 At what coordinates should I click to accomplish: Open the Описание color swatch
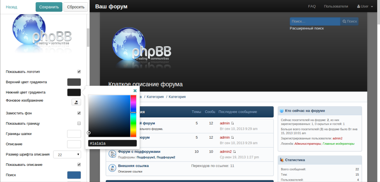pyautogui.click(x=74, y=144)
